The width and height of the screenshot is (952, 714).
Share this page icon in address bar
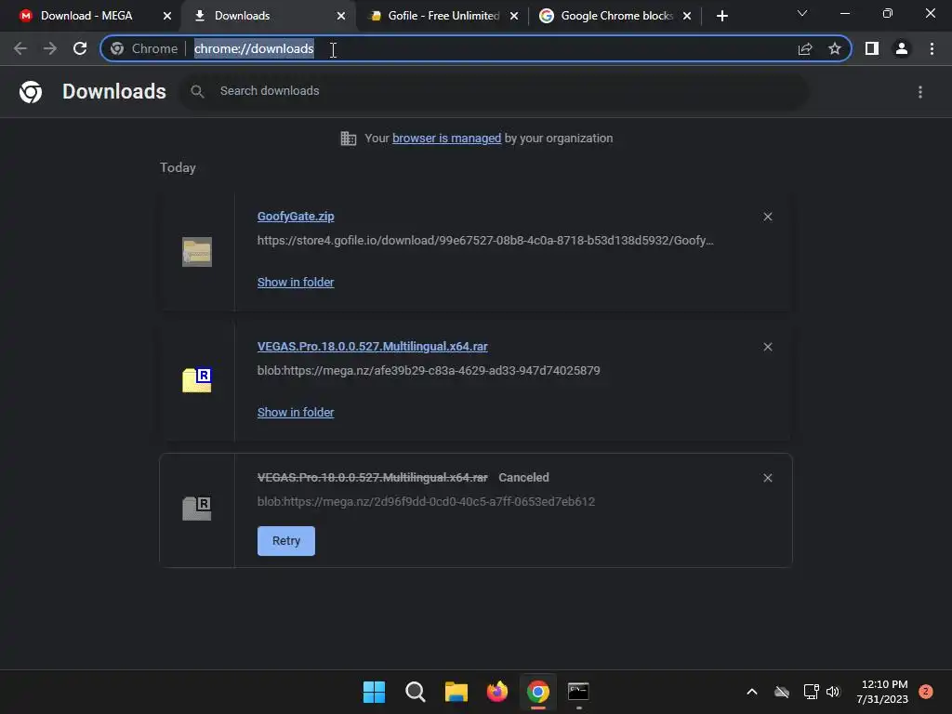[x=805, y=48]
